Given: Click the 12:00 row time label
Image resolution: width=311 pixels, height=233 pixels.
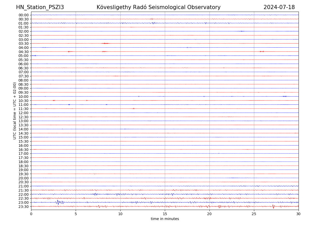Looking at the screenshot, I should point(24,113).
